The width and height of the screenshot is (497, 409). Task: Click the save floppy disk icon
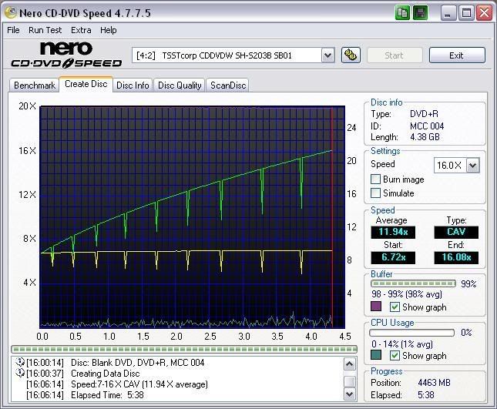(x=421, y=13)
